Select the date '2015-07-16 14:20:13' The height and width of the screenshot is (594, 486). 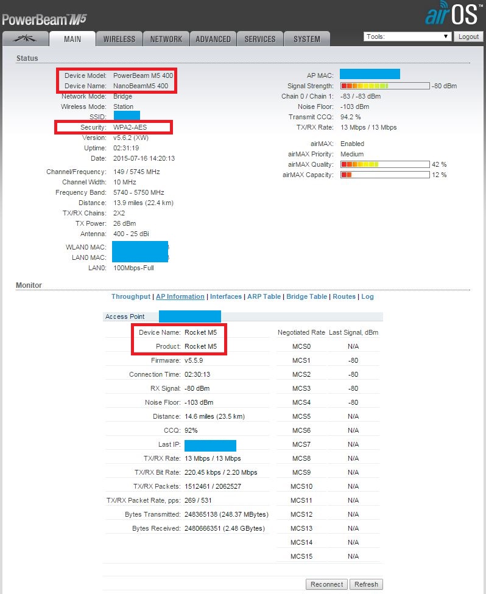[144, 158]
